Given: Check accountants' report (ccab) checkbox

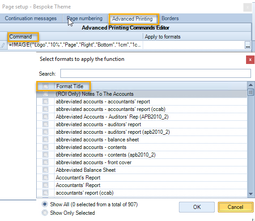Looking at the screenshot, I should tap(45, 193).
